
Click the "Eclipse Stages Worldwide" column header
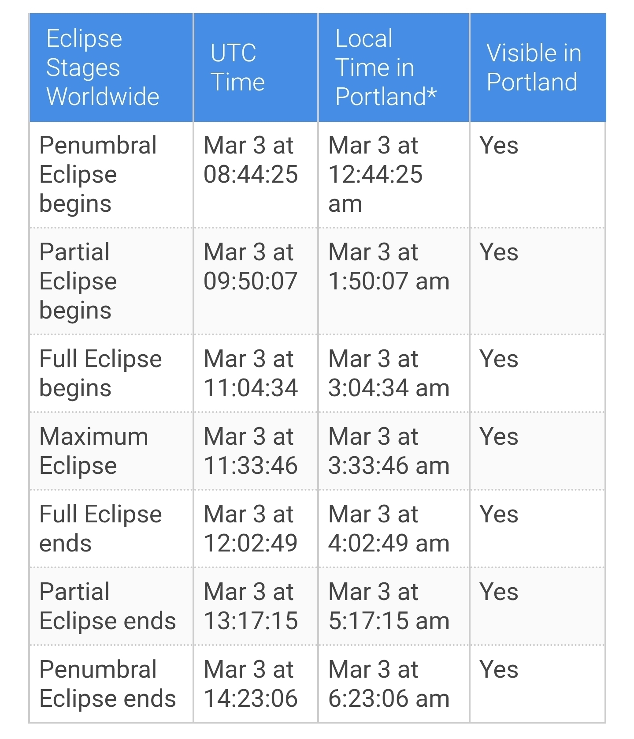click(102, 68)
